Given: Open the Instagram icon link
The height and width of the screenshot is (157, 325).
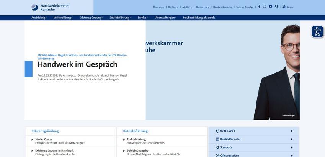Looking at the screenshot, I should click(265, 7).
